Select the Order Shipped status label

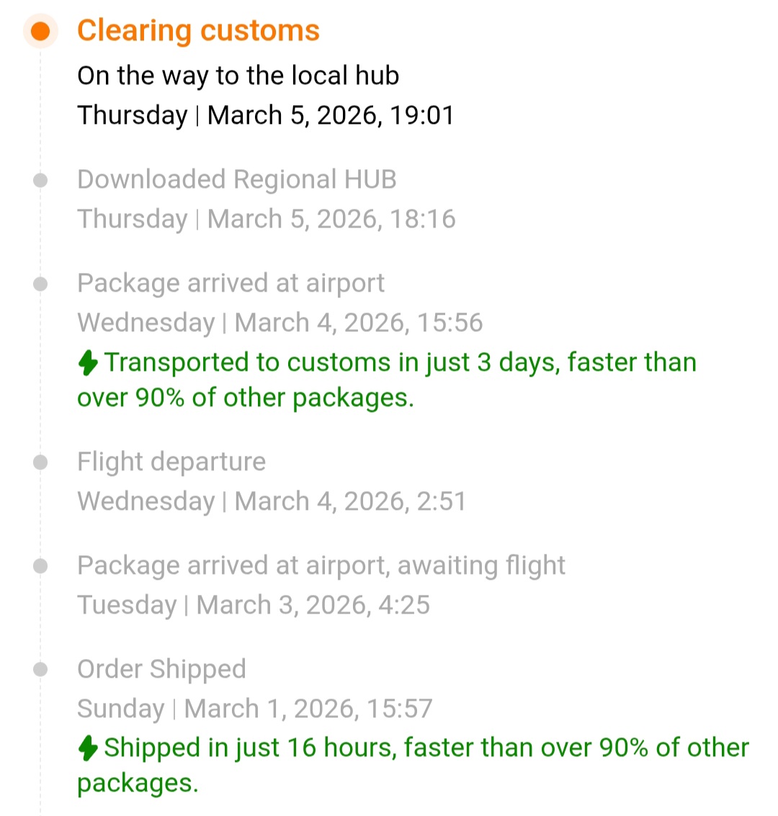[x=161, y=669]
